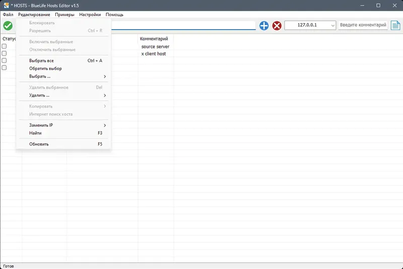403x269 pixels.
Task: Click the host name input field
Action: point(183,25)
